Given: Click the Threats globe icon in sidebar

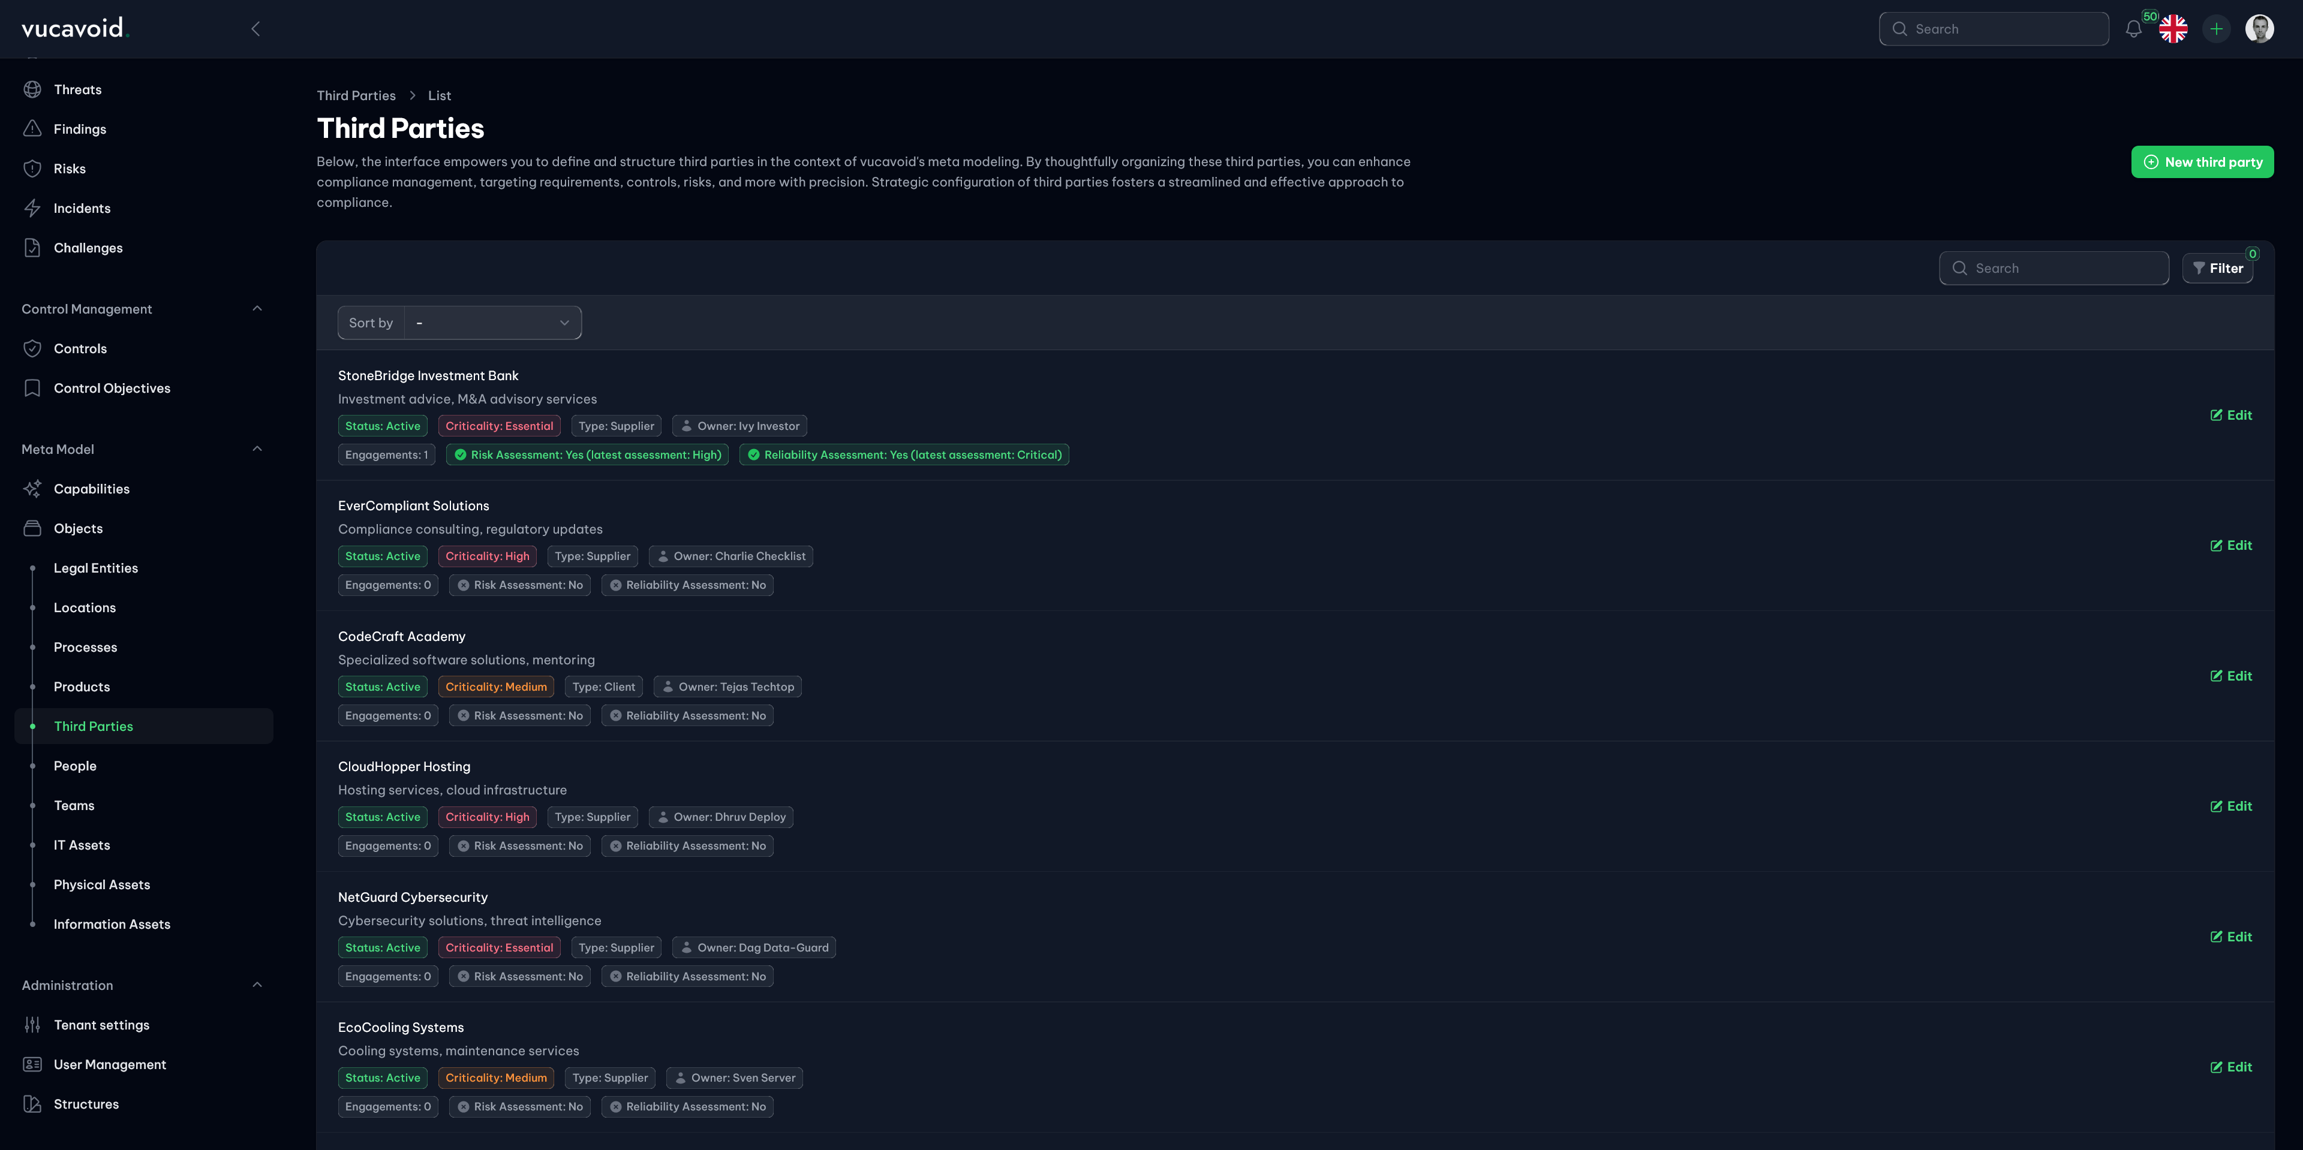Looking at the screenshot, I should point(33,89).
